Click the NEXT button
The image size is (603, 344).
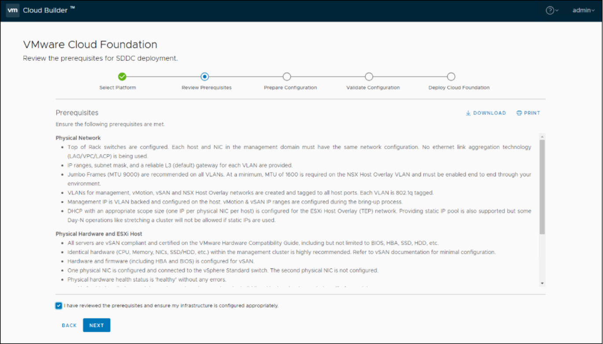click(97, 325)
